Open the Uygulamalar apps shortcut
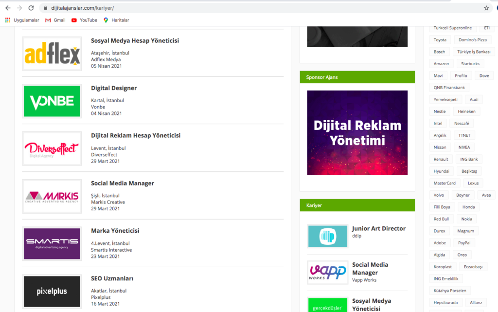 [x=22, y=20]
